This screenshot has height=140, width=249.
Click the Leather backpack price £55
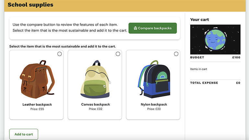(x=37, y=109)
